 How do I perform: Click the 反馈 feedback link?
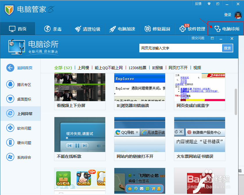click(x=198, y=4)
